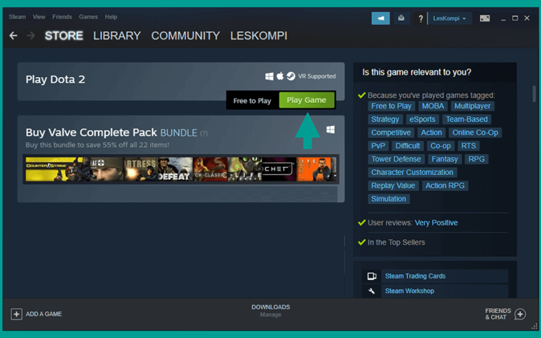
Task: Click the Windows icon on Valve bundle
Action: coord(331,130)
